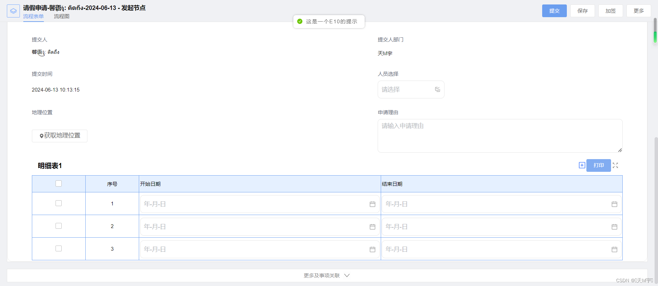The height and width of the screenshot is (286, 658).
Task: Click row 2 开始日期 date field
Action: pyautogui.click(x=260, y=227)
